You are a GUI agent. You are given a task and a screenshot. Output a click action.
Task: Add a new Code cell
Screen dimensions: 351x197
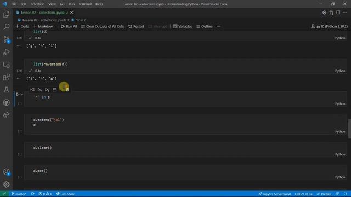point(22,26)
